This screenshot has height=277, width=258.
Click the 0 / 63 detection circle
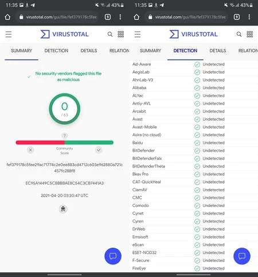point(65,109)
